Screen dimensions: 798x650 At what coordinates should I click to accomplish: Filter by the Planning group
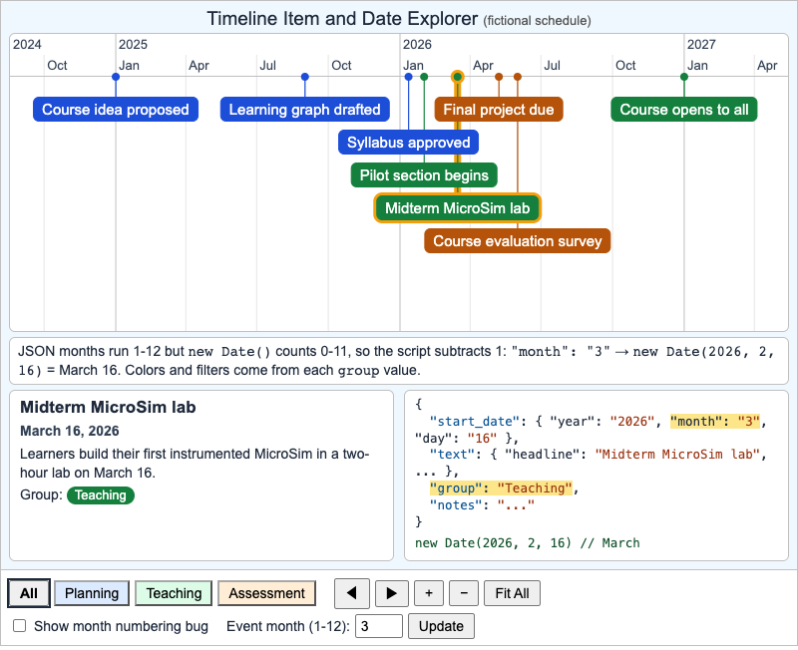(x=92, y=593)
